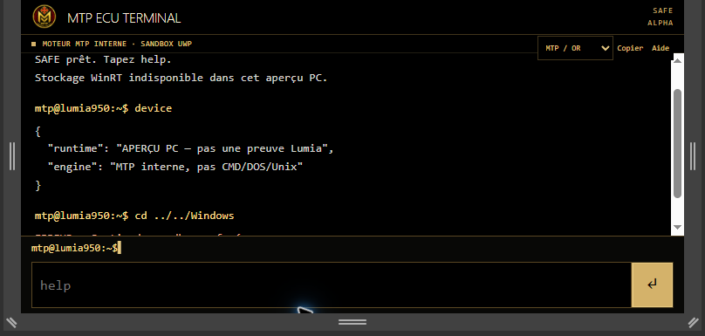Click the ALPHA status label
The image size is (705, 336).
(x=661, y=23)
